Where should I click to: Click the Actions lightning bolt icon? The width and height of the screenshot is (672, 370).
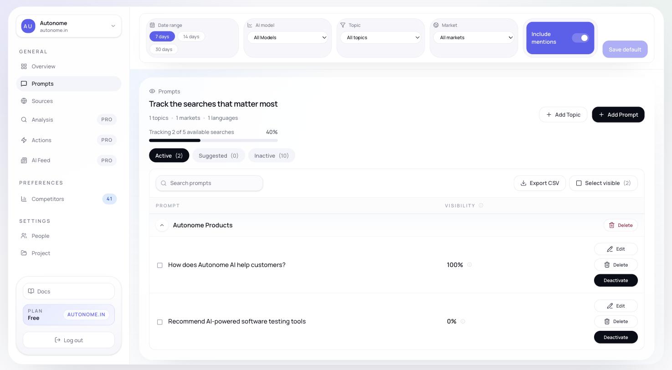24,140
